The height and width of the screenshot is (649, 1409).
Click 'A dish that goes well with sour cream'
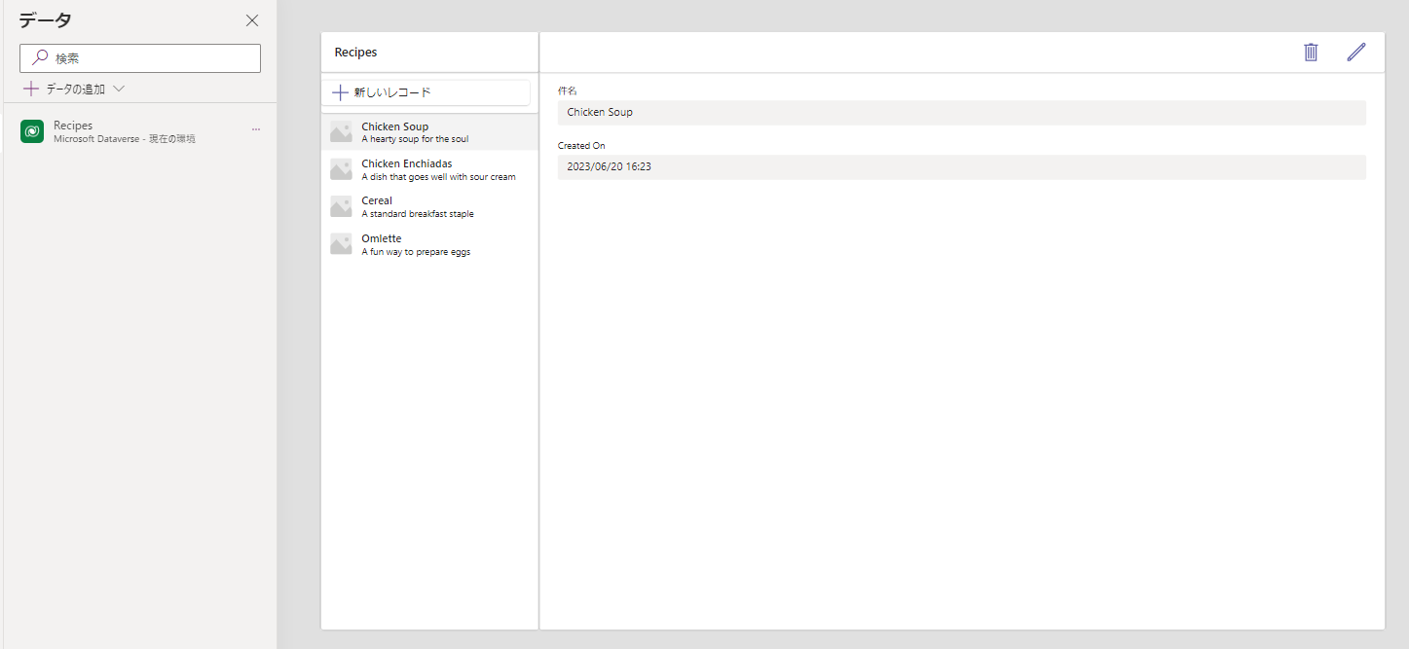pos(438,177)
